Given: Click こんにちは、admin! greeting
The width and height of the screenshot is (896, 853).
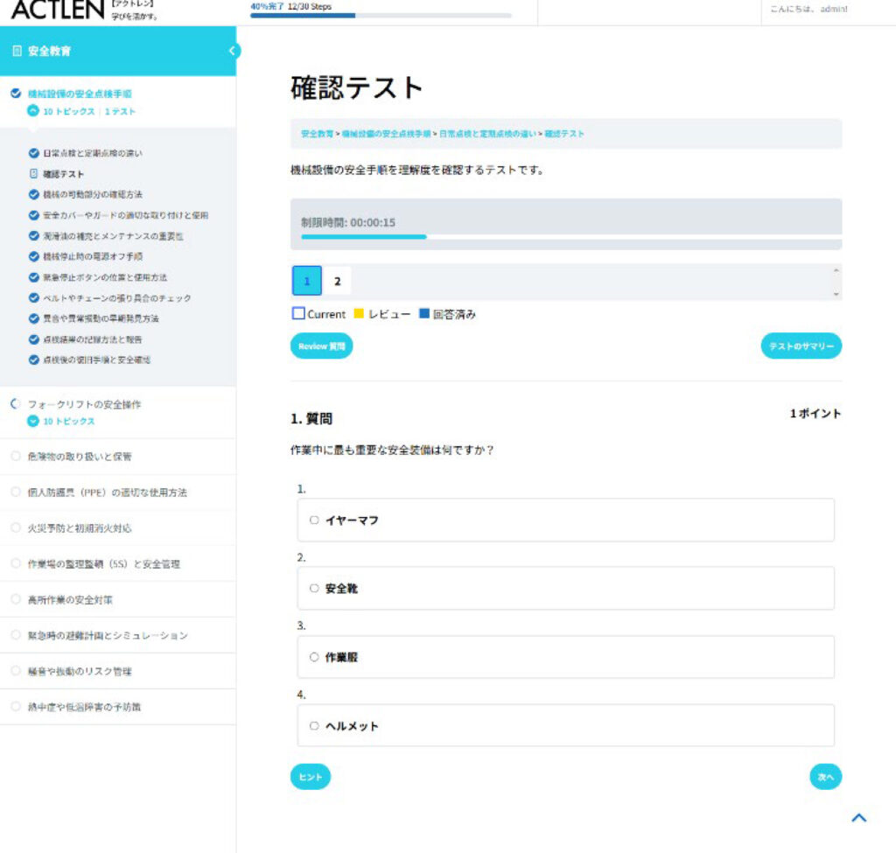Looking at the screenshot, I should (x=808, y=9).
